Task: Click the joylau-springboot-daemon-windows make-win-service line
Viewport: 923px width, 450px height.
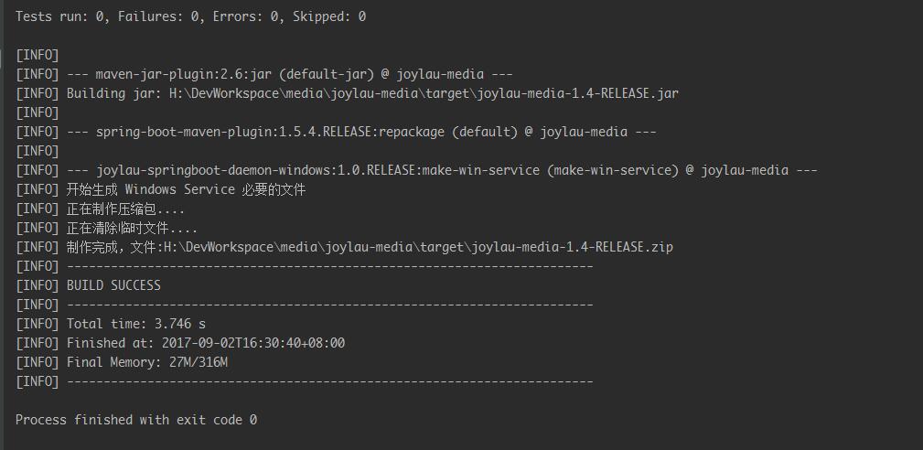Action: tap(416, 170)
